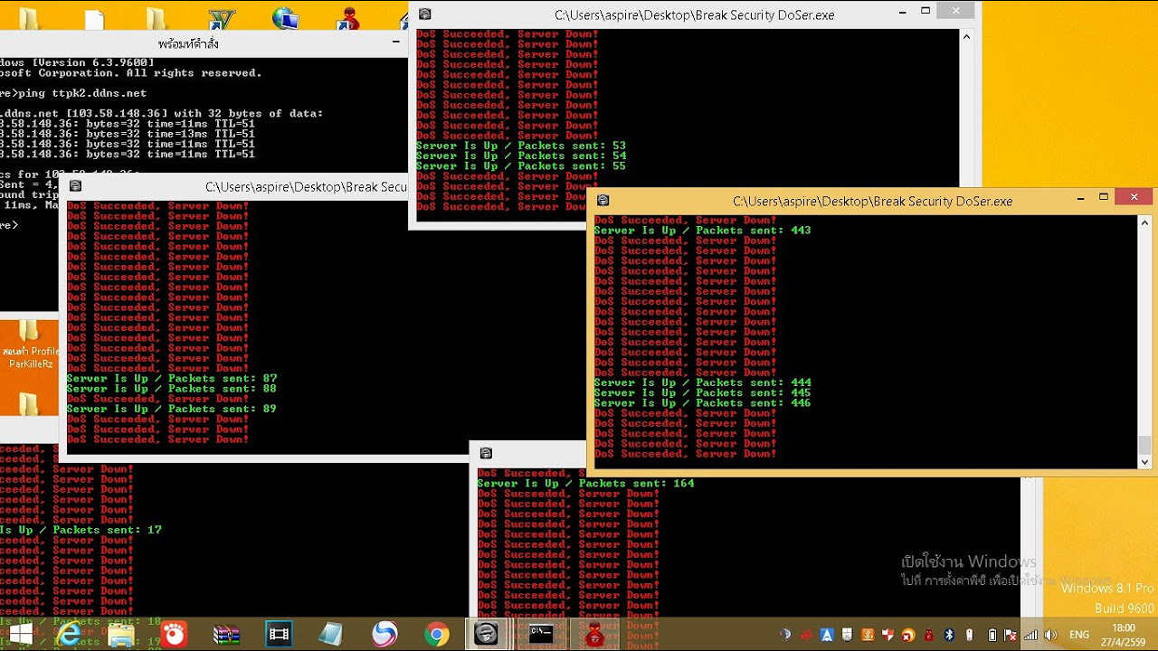Viewport: 1158px width, 651px height.
Task: Click the blue-red swirl browser taskbar icon
Action: click(x=384, y=635)
